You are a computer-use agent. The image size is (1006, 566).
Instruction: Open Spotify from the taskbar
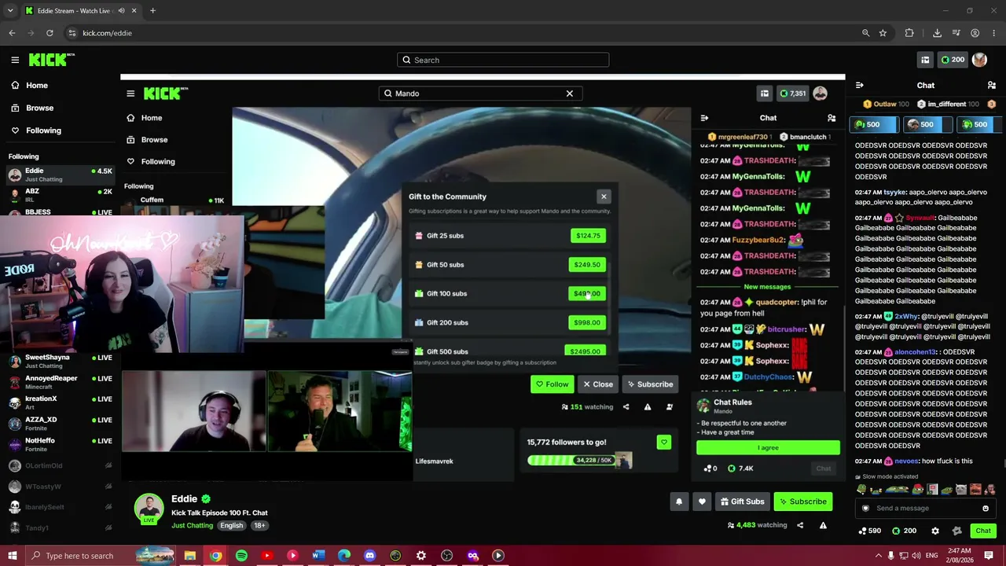[x=241, y=556]
